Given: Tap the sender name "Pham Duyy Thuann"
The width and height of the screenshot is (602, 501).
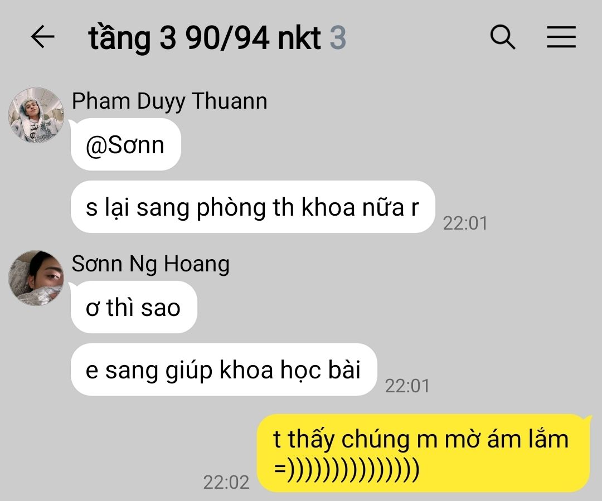Looking at the screenshot, I should (x=169, y=101).
